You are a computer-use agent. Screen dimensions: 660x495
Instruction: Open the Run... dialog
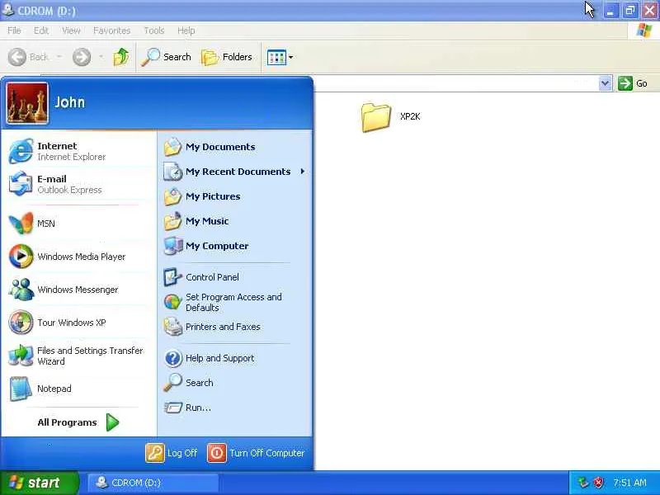(235, 408)
